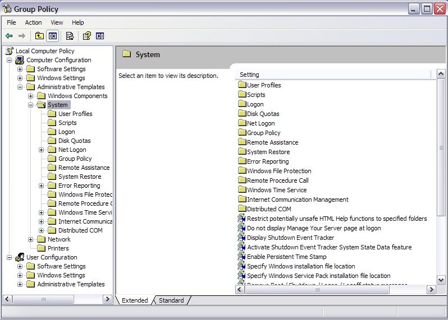Click the Export List toolbar icon

coord(70,36)
